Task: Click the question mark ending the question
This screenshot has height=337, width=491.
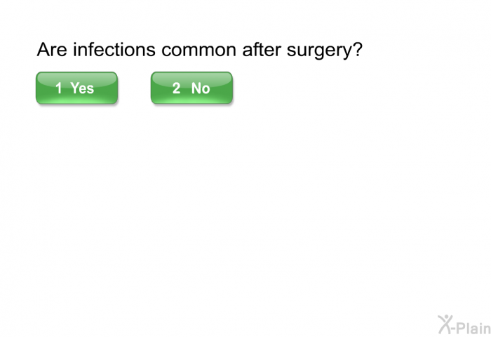Action: tap(357, 51)
